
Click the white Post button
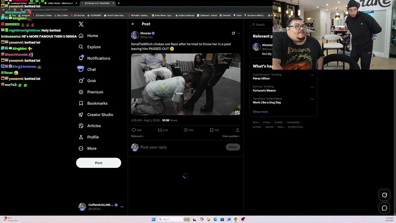[x=98, y=163]
